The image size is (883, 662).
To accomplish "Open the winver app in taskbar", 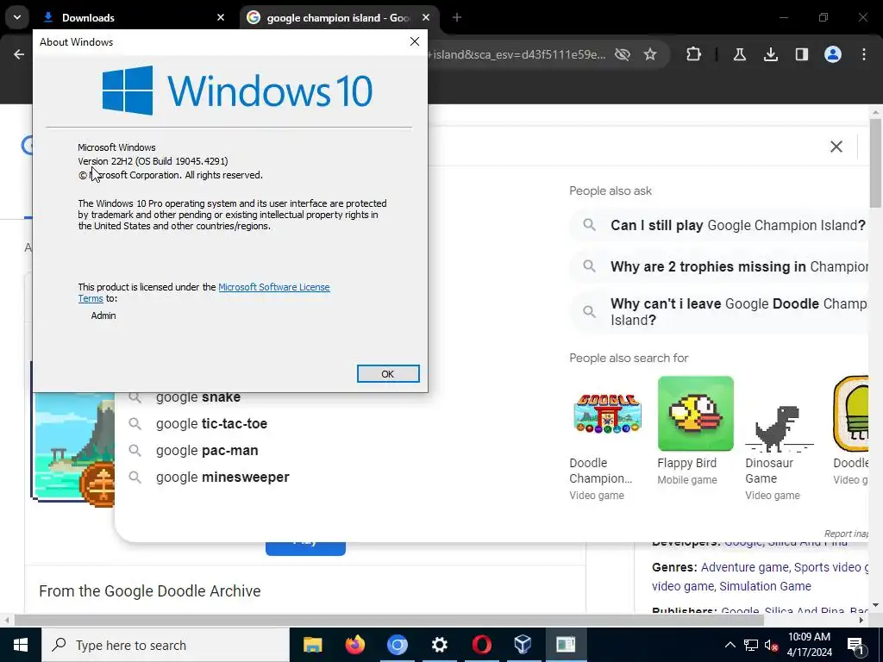I will (566, 645).
